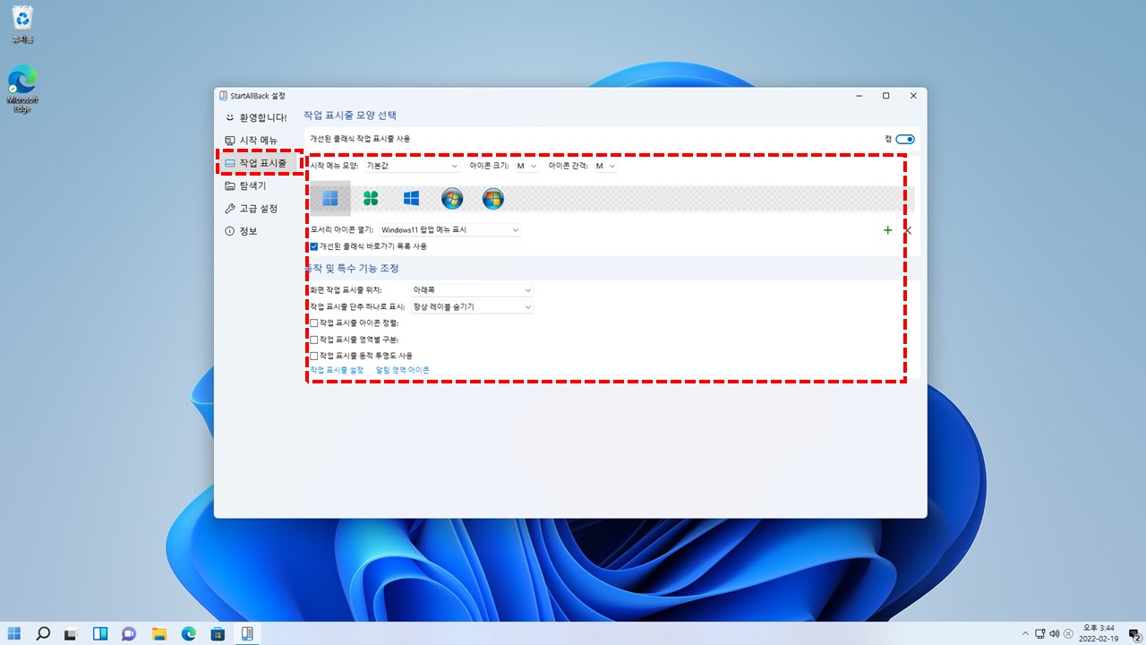Open Task View on the taskbar
The image size is (1146, 645).
[x=71, y=633]
